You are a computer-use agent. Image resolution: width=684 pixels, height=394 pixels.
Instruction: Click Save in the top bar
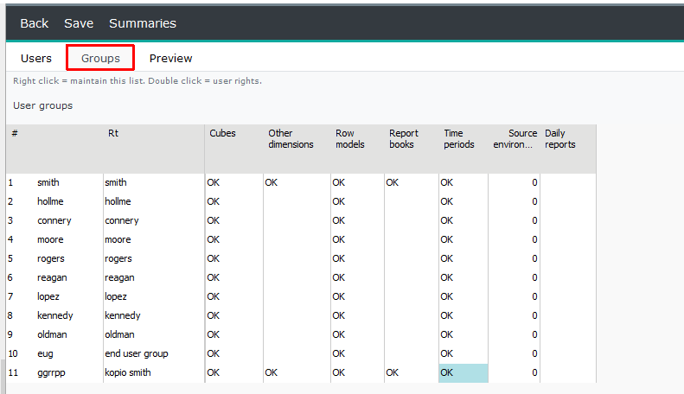pyautogui.click(x=79, y=23)
